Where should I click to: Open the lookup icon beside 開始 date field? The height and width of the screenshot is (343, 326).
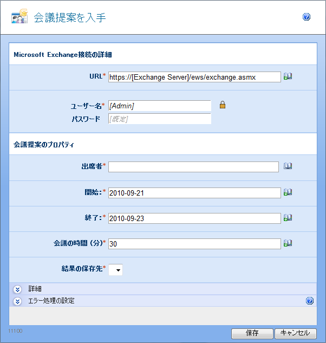click(288, 192)
